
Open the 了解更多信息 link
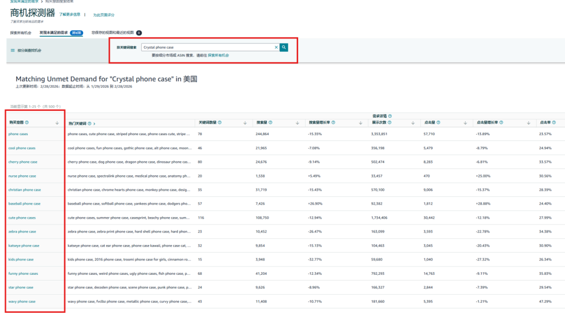[69, 15]
